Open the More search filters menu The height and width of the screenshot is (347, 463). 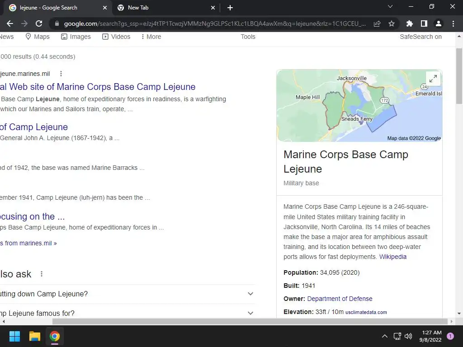pyautogui.click(x=151, y=37)
